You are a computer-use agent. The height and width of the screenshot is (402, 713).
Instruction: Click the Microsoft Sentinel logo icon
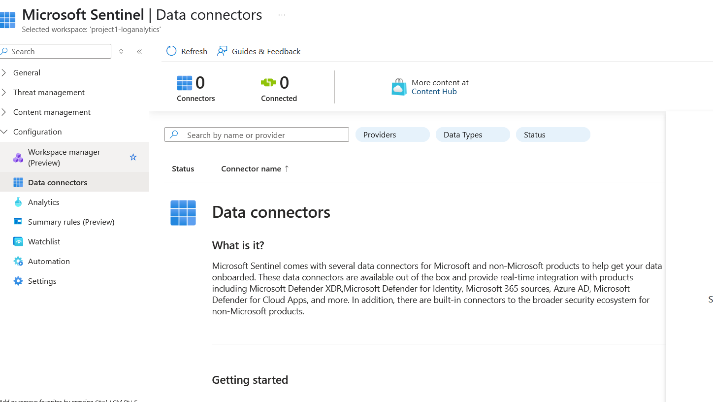pyautogui.click(x=7, y=20)
